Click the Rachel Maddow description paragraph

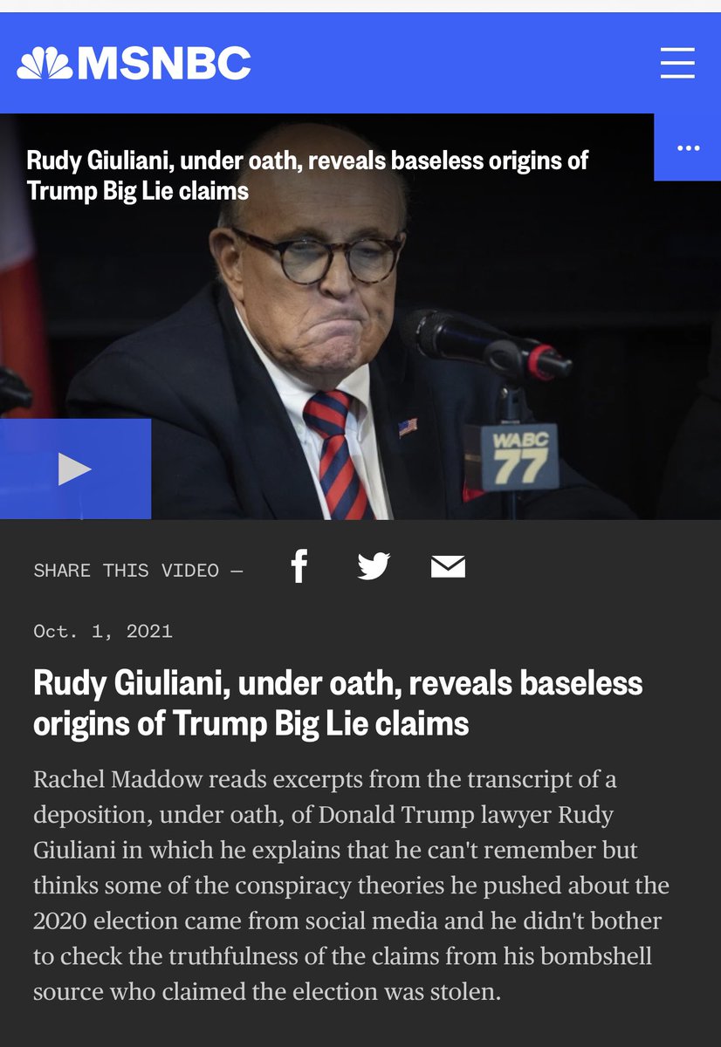[351, 884]
